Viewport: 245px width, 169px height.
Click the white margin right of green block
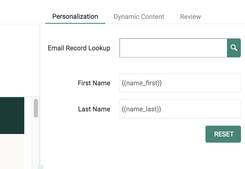pyautogui.click(x=28, y=115)
